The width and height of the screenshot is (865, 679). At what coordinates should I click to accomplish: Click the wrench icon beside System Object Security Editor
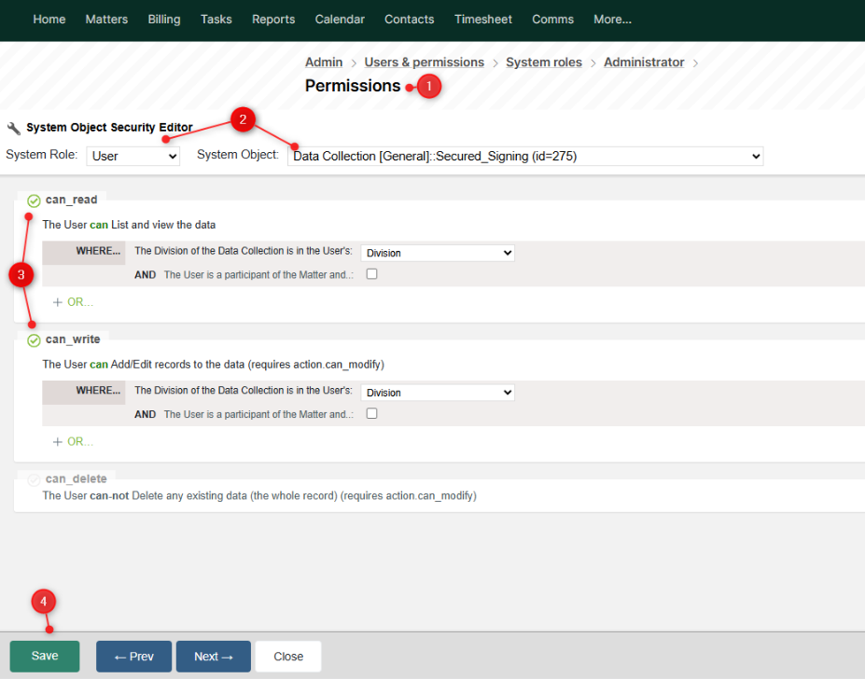pyautogui.click(x=13, y=128)
